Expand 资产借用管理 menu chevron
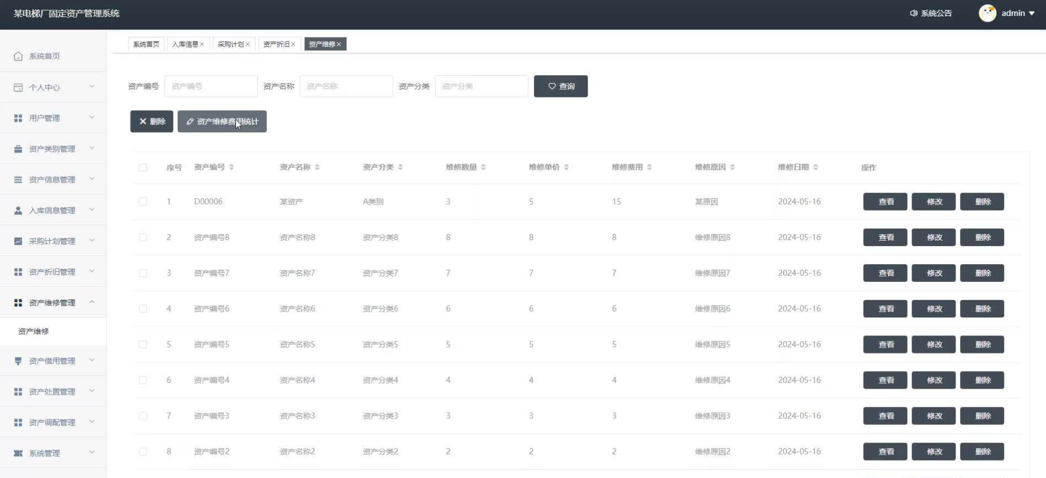Image resolution: width=1046 pixels, height=478 pixels. tap(92, 360)
